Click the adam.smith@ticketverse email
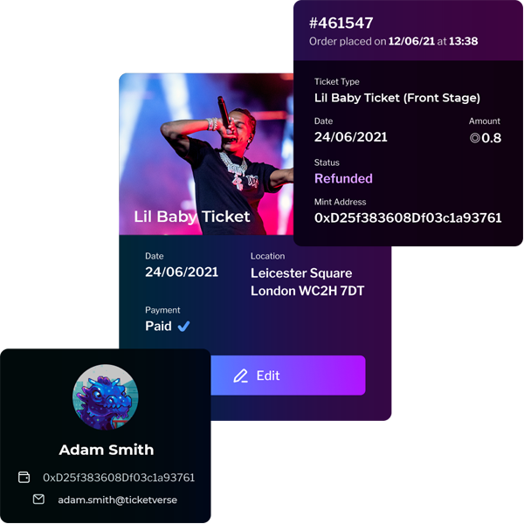 pos(117,500)
